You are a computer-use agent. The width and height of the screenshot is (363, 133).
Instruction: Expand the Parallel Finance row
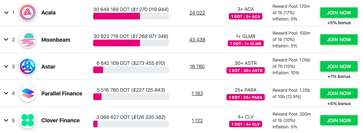[x=6, y=93]
